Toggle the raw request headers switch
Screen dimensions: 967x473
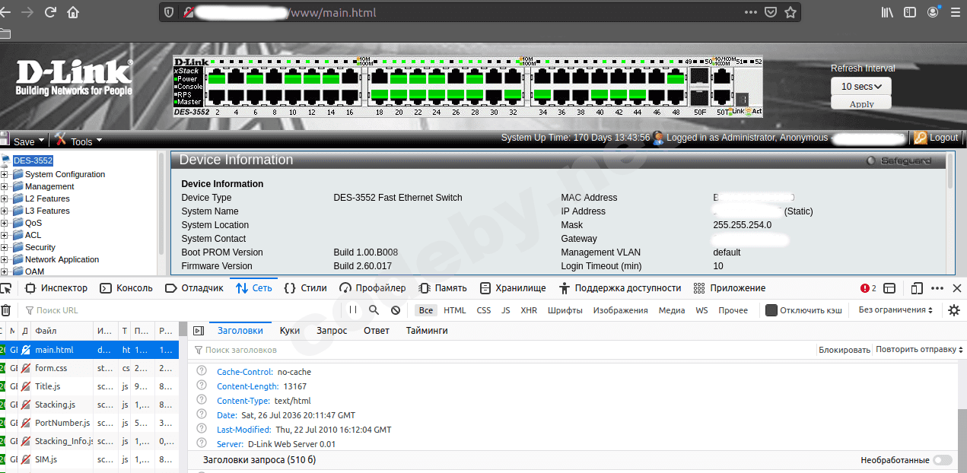pos(942,460)
